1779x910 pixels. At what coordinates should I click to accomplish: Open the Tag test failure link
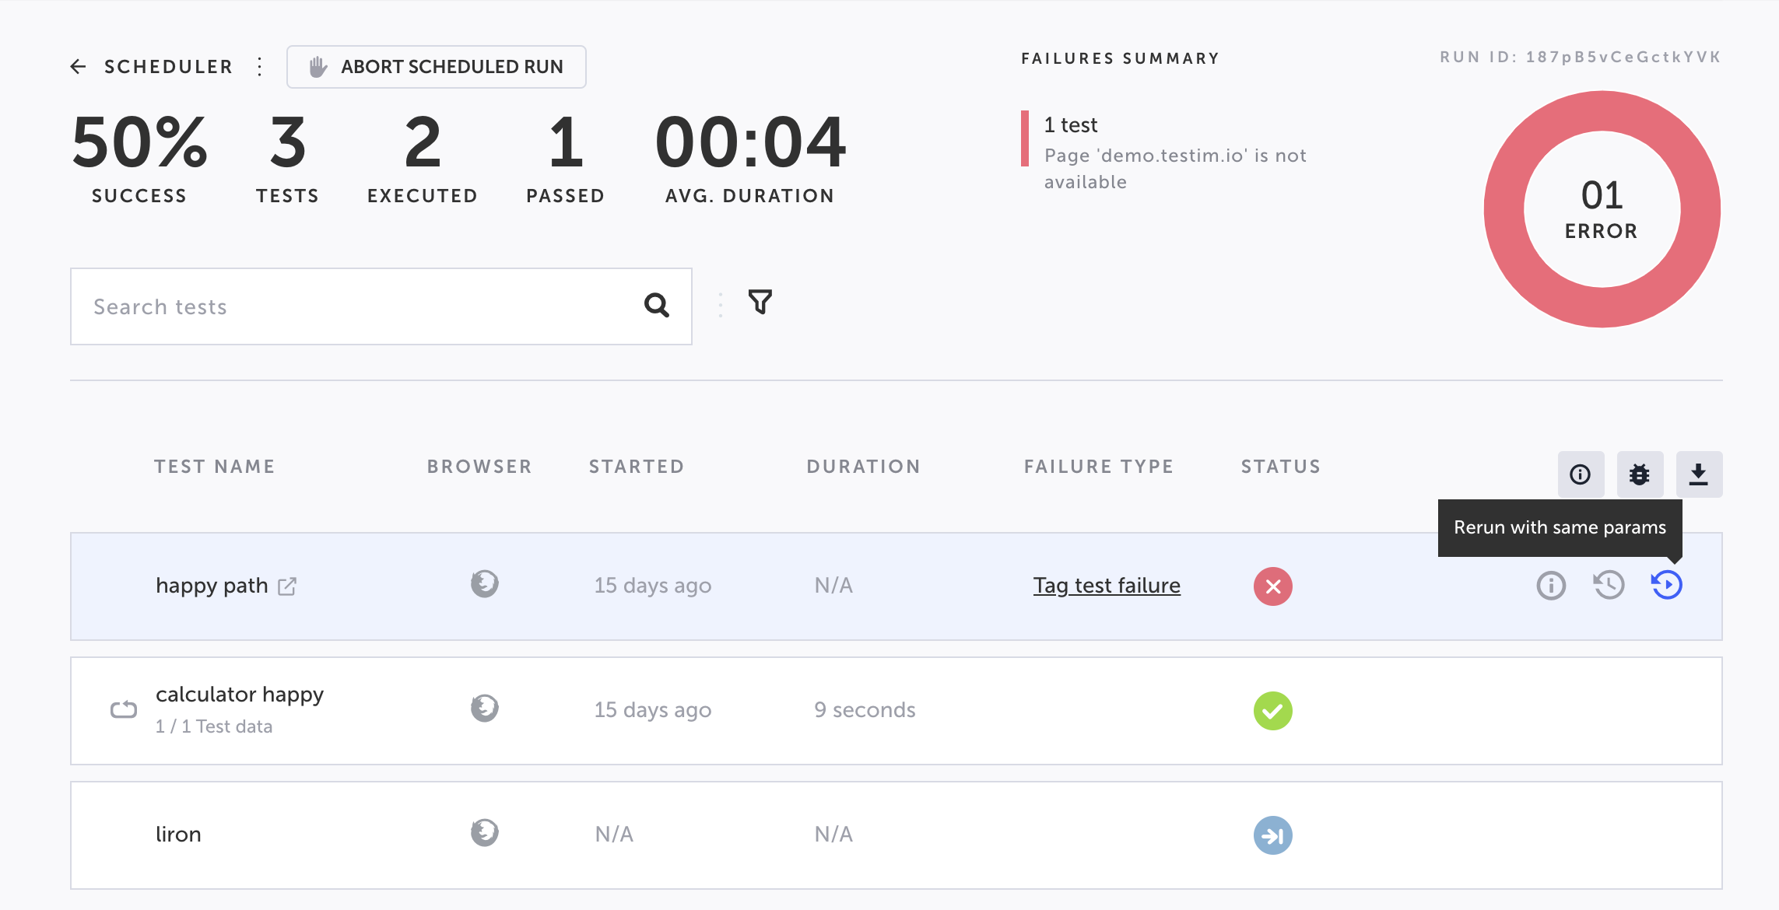pyautogui.click(x=1106, y=586)
